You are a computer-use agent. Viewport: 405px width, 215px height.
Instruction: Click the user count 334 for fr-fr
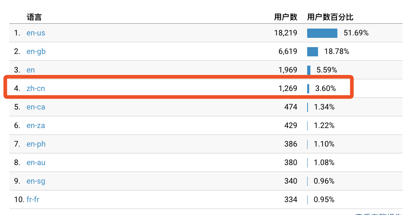click(x=291, y=199)
